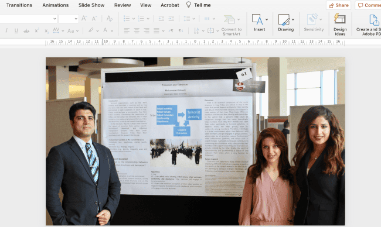
Task: Align text right
Action: [x=147, y=30]
